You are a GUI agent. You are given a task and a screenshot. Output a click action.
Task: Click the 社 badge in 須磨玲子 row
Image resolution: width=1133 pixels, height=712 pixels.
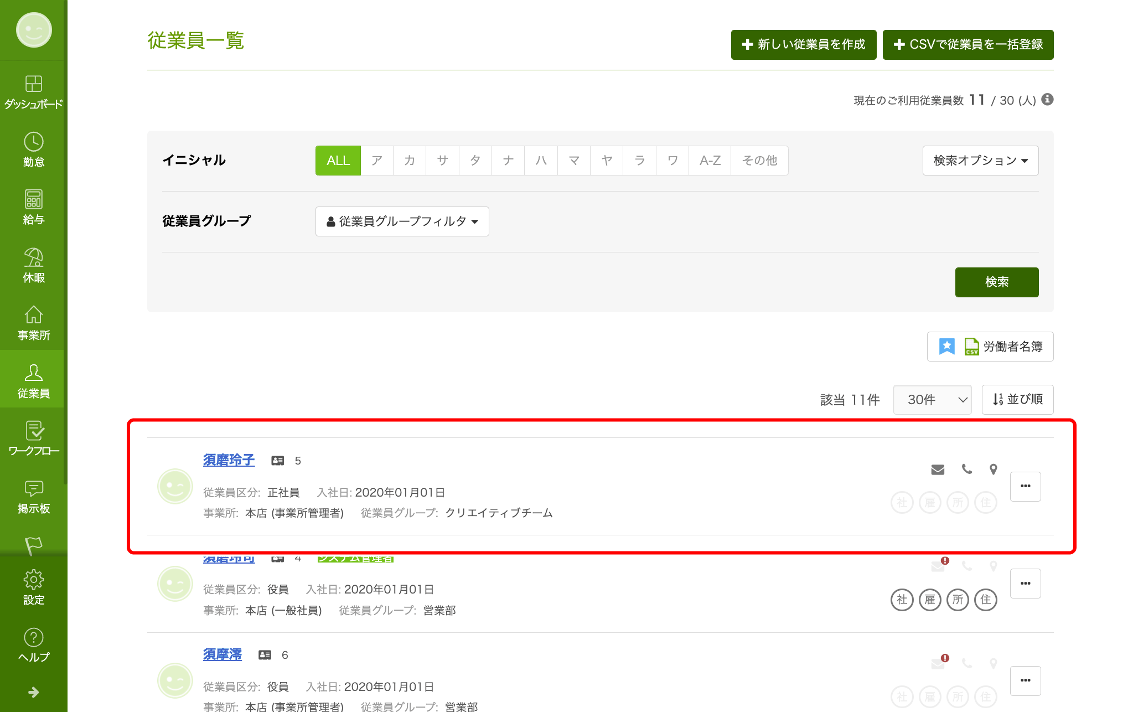902,503
